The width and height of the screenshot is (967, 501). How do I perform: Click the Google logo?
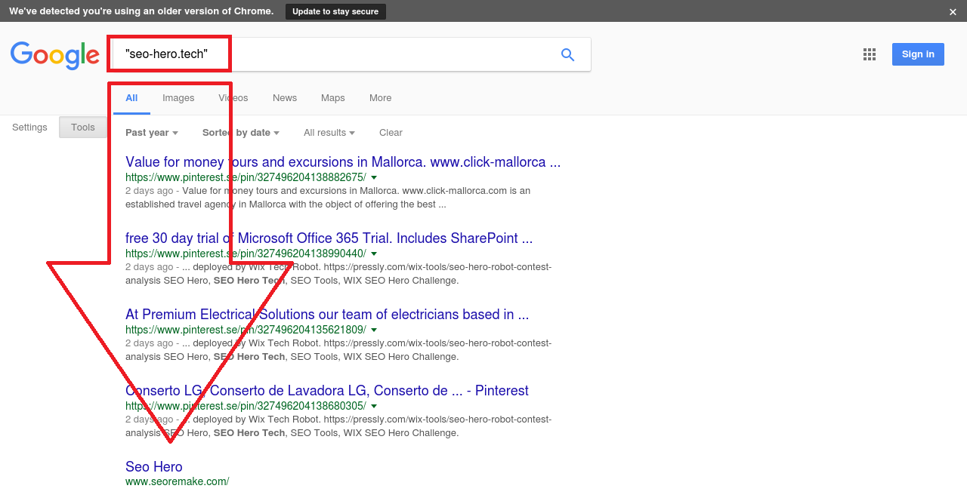coord(55,55)
